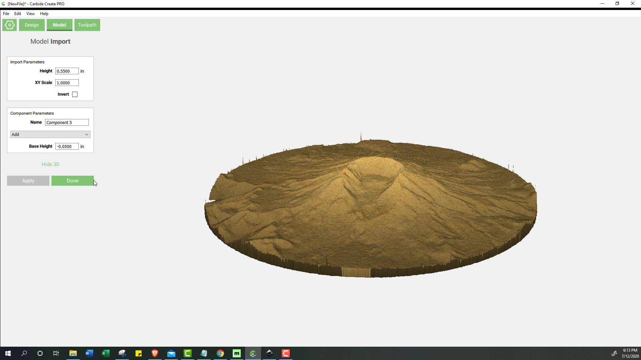The image size is (641, 360).
Task: Apply the model import settings
Action: [x=28, y=180]
